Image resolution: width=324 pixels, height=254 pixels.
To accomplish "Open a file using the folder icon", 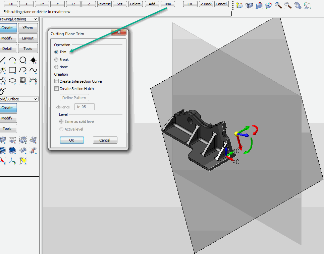I will tap(268, 5).
